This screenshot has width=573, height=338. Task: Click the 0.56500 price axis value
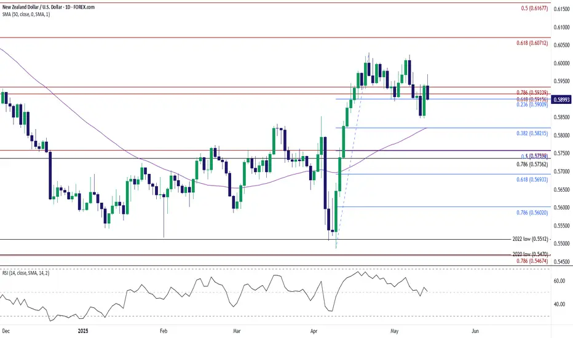(562, 190)
